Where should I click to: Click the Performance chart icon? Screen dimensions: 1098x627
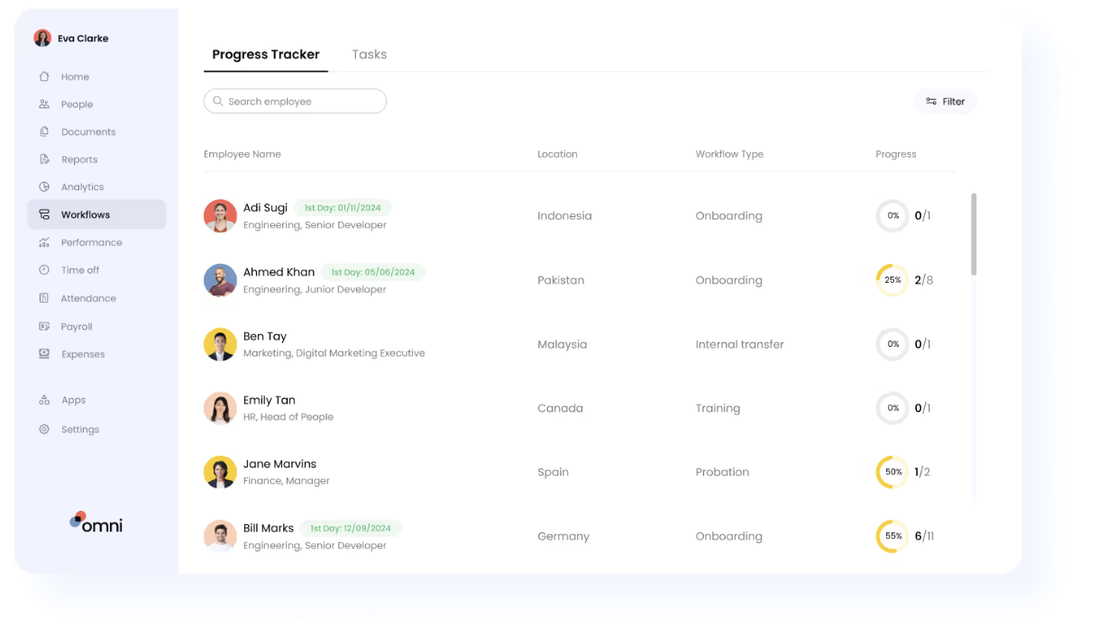pyautogui.click(x=44, y=242)
